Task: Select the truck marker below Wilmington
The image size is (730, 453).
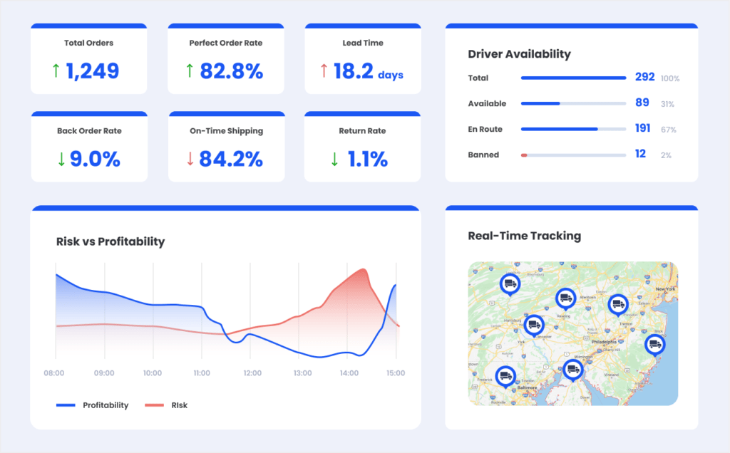Action: tap(572, 370)
